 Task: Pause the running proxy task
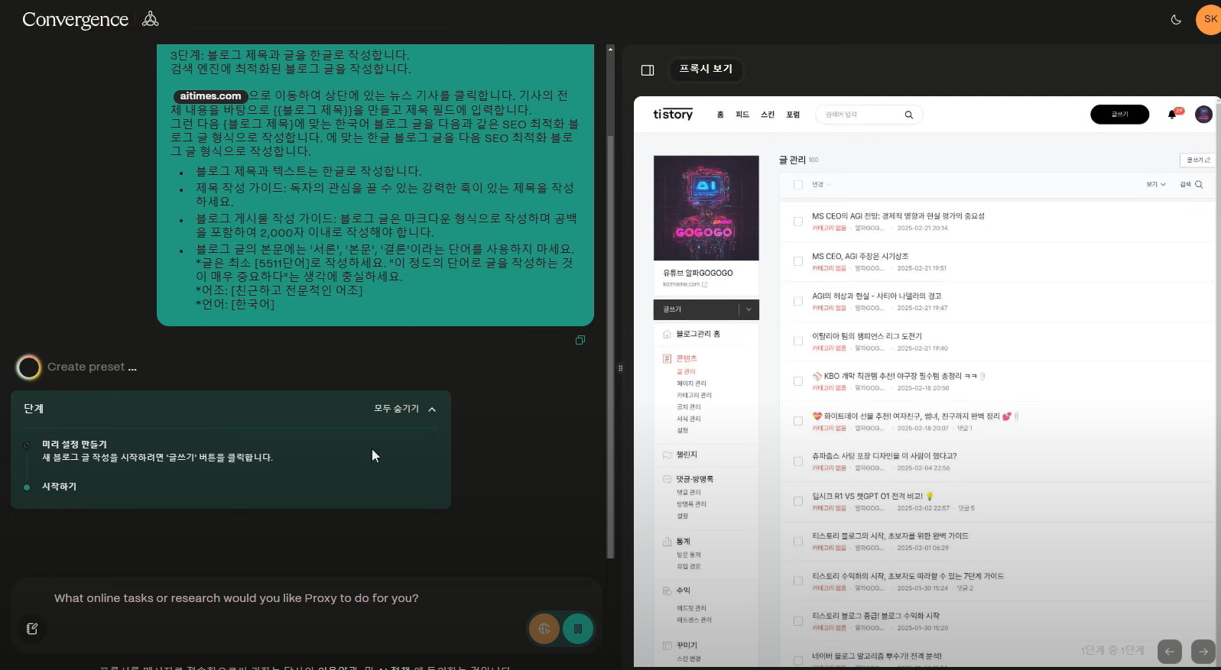(x=578, y=629)
